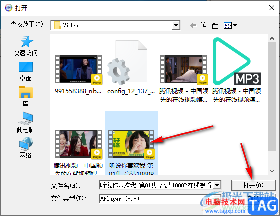Screen dimensions: 280x216
Task: Select the config_12_137 file
Action: [x=127, y=62]
